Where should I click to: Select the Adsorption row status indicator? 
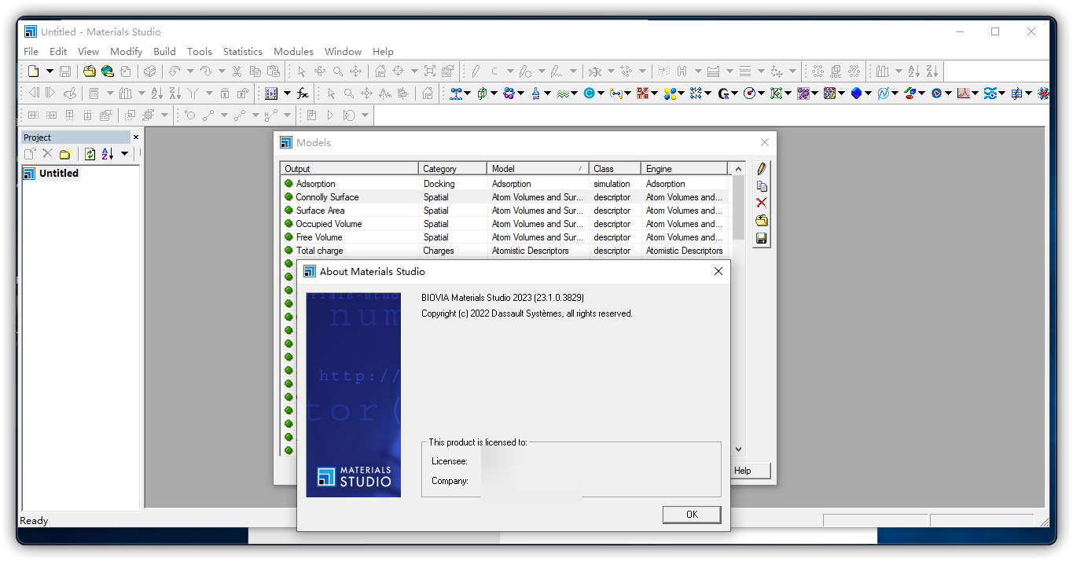click(288, 183)
